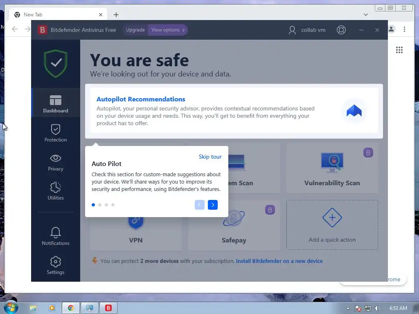Switch to Chrome in the taskbar

point(70,308)
